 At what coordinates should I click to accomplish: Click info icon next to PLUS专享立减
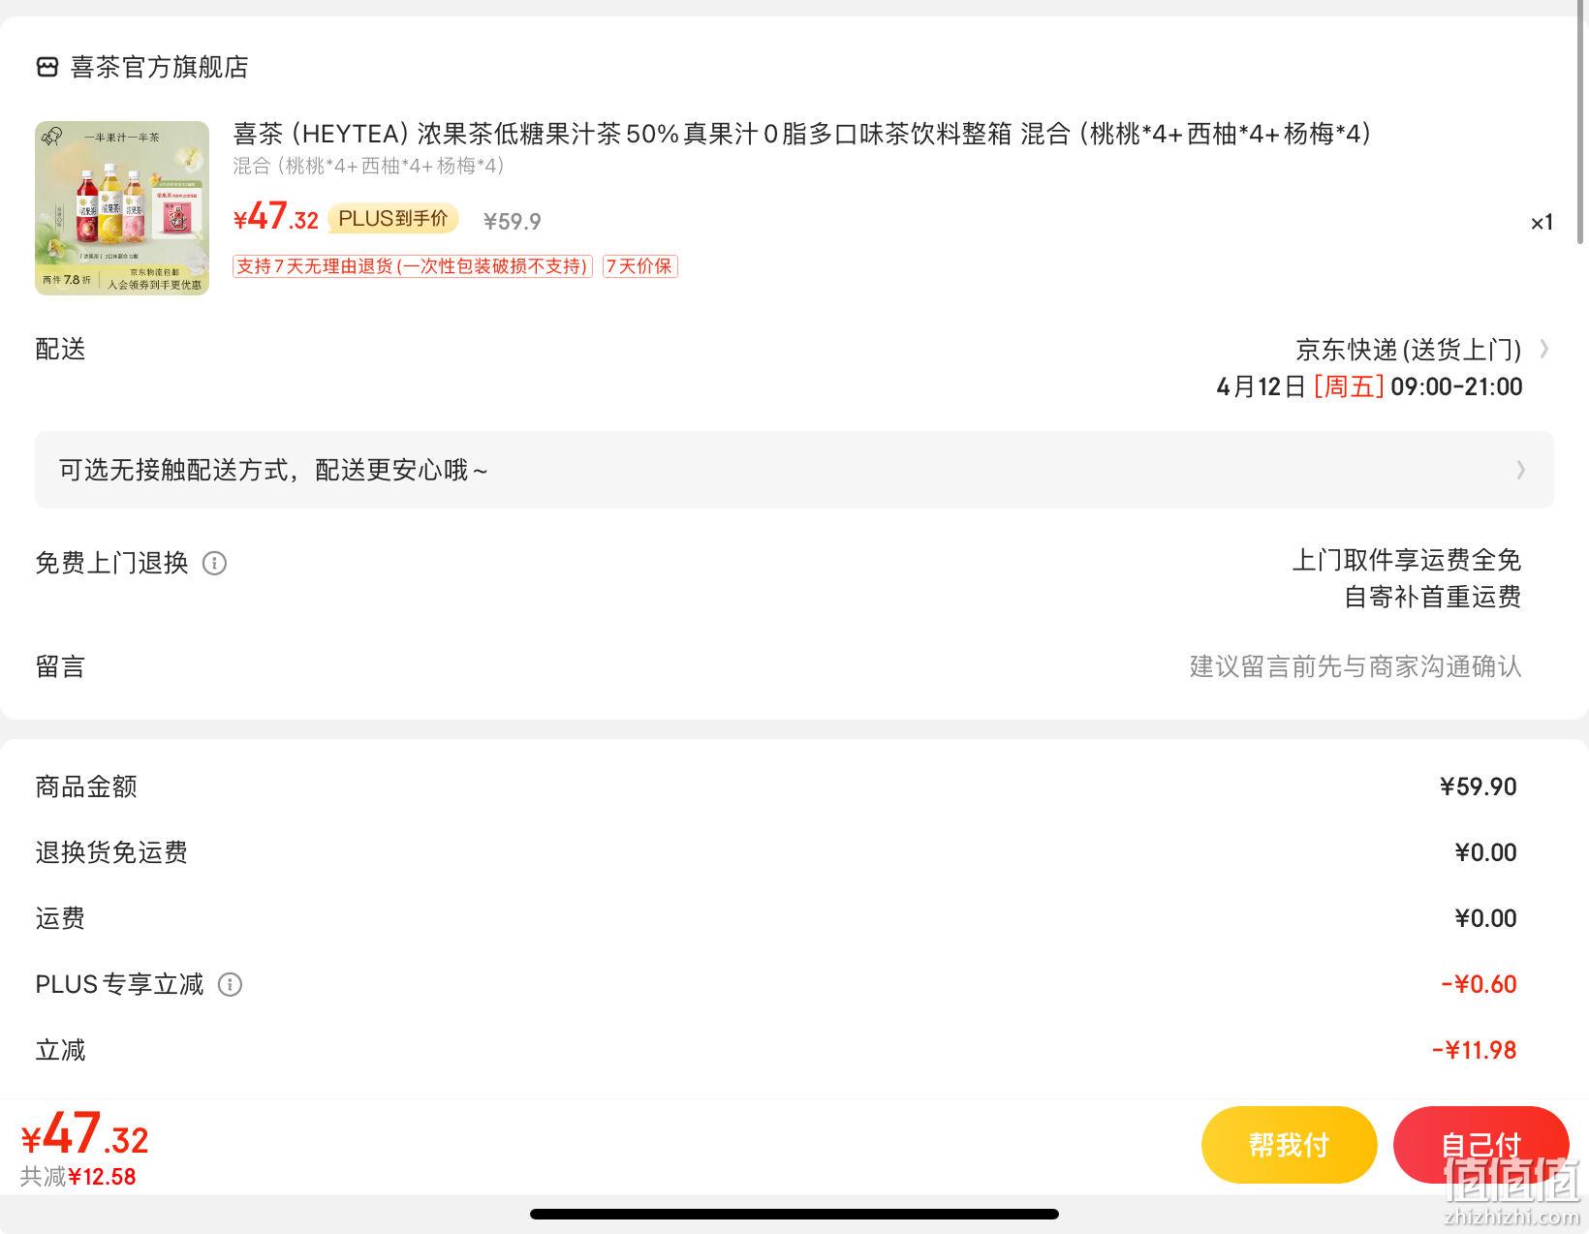(x=230, y=985)
